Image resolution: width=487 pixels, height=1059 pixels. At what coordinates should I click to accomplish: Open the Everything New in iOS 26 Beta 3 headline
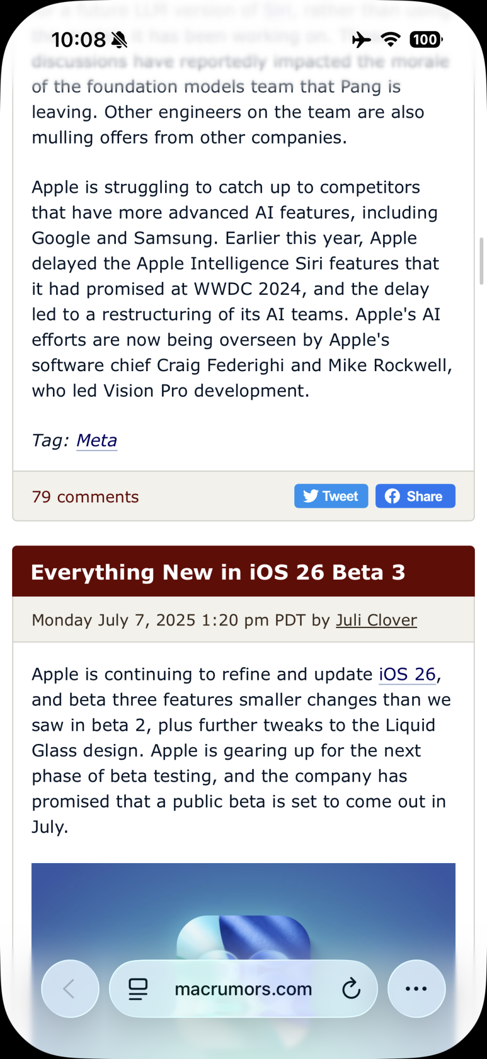(x=218, y=572)
